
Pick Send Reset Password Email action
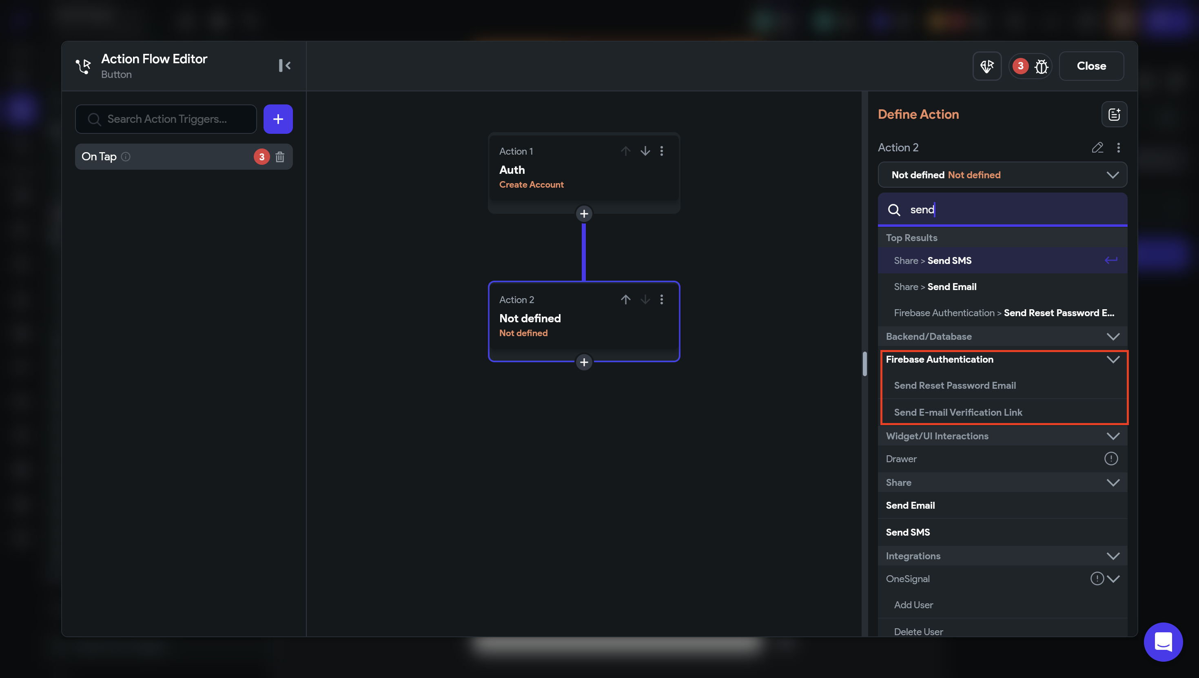pyautogui.click(x=955, y=386)
